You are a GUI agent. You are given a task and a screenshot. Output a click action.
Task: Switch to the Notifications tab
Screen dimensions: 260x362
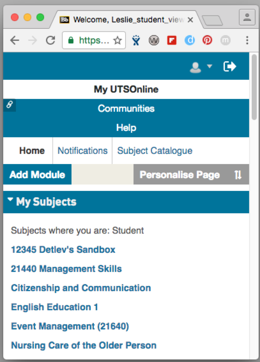click(x=82, y=151)
